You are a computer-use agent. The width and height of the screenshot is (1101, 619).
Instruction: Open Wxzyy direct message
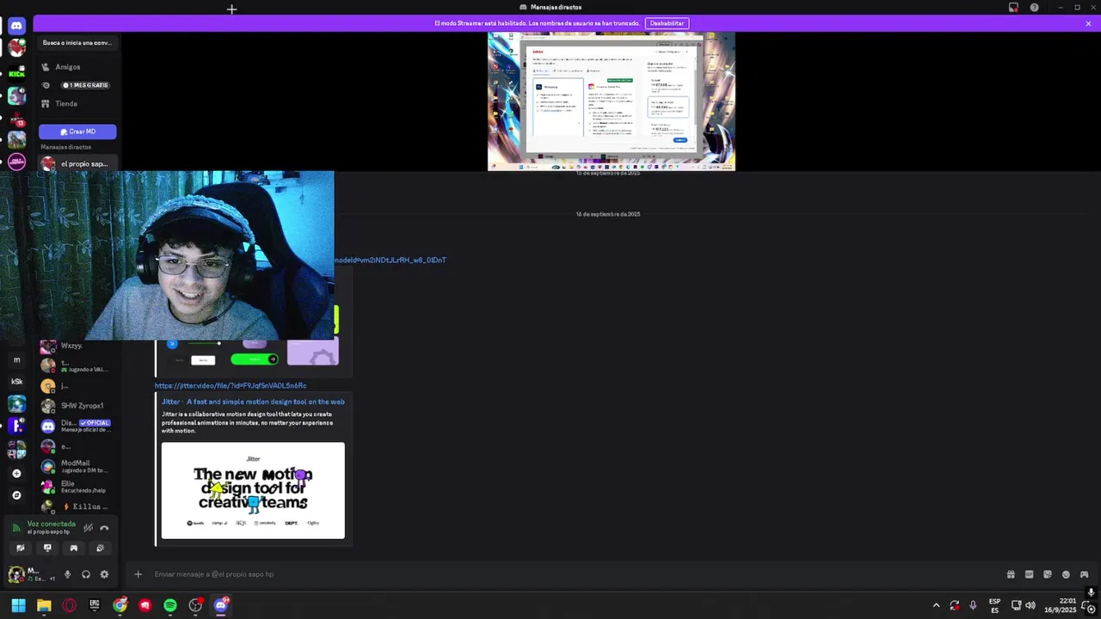point(77,346)
